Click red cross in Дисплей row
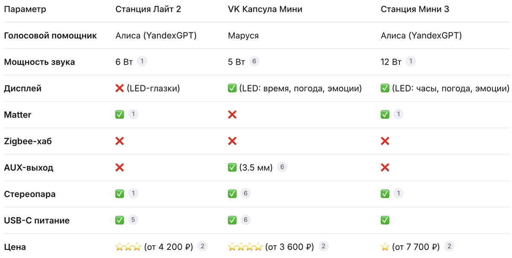Viewport: 512px width, 258px height. [120, 88]
